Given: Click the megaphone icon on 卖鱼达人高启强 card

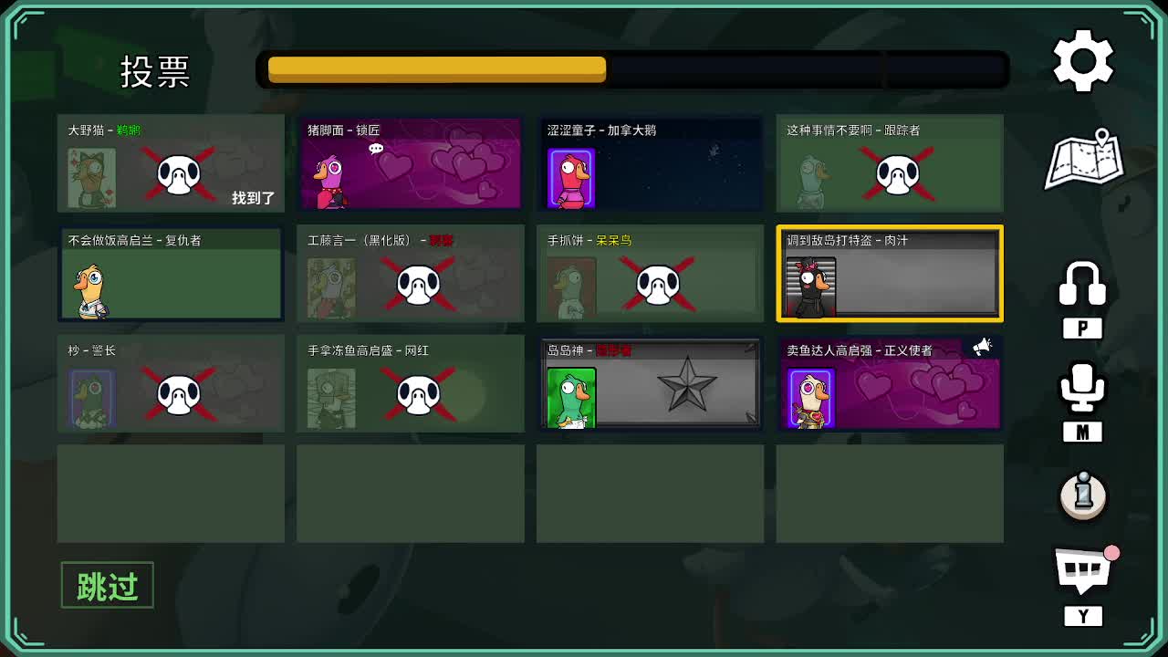Looking at the screenshot, I should pos(982,347).
